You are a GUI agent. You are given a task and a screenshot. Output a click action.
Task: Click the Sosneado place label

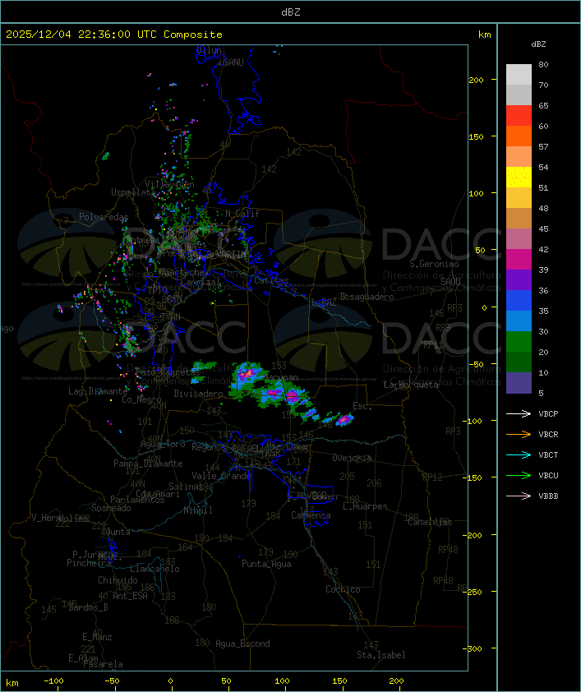point(111,508)
